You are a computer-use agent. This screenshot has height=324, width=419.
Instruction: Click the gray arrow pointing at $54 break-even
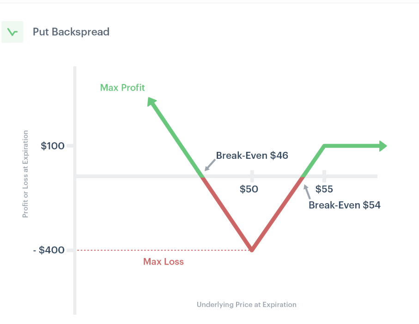click(x=307, y=192)
